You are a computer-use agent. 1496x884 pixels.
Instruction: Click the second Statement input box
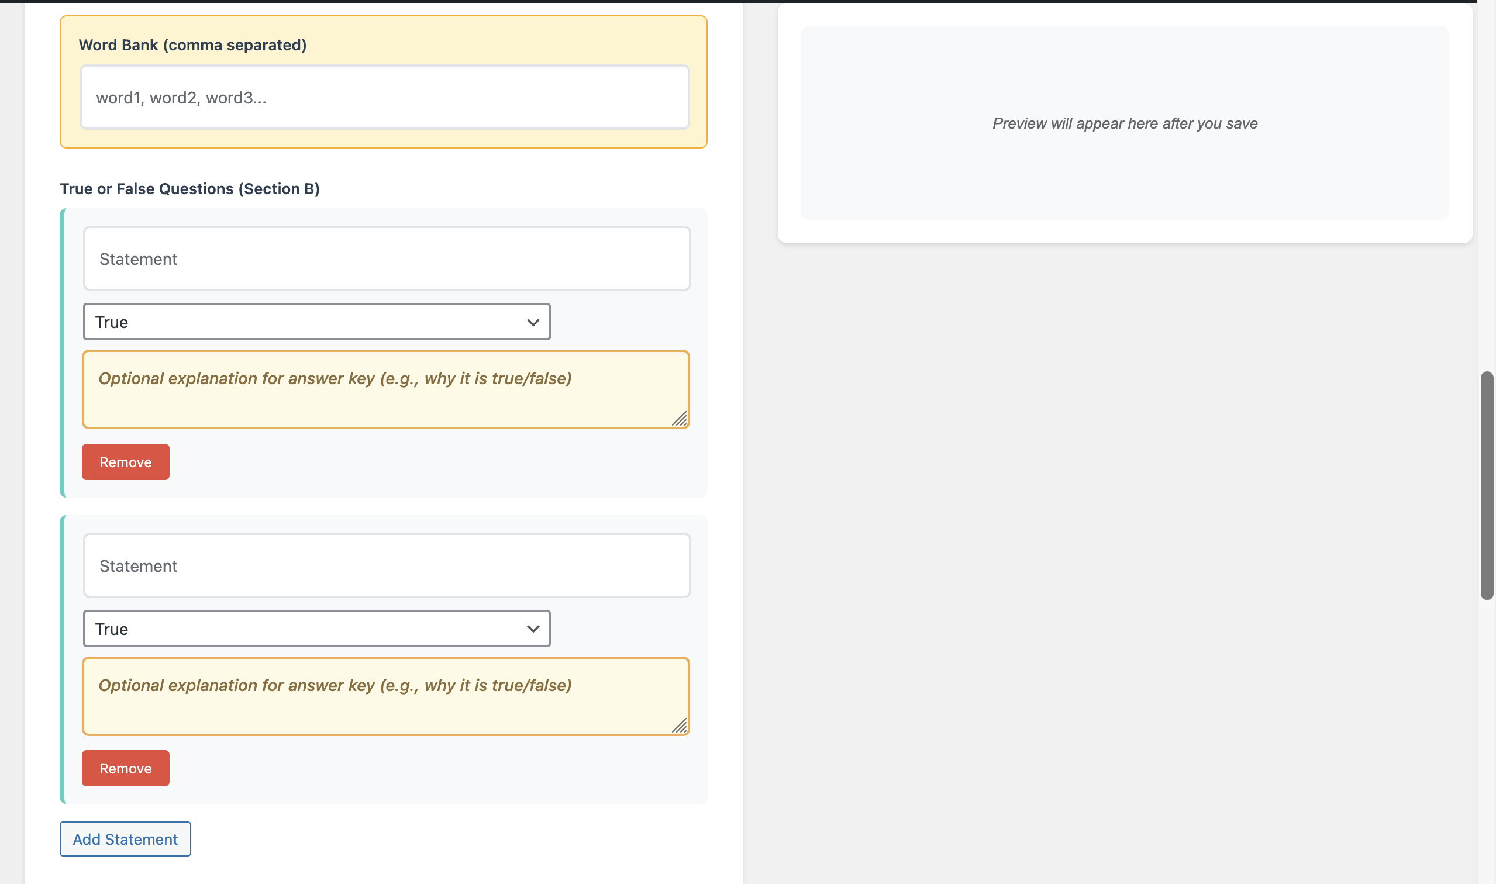pos(386,565)
